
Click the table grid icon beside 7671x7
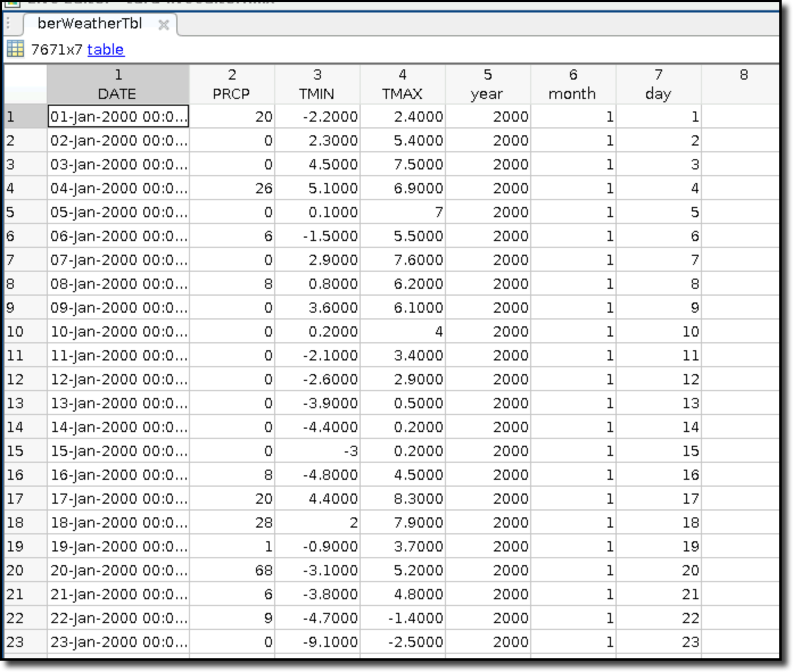click(x=15, y=49)
